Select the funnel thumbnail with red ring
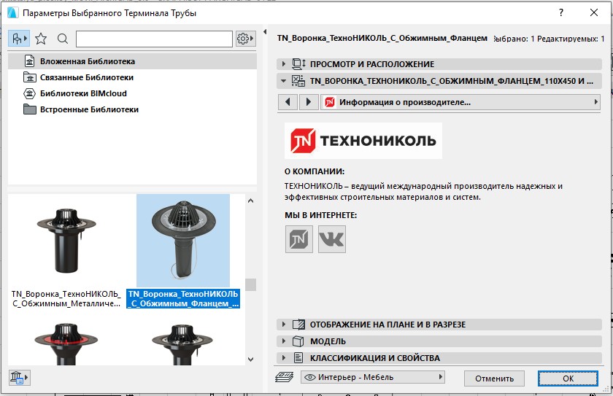Screen dimensions: 613x396 pos(66,343)
